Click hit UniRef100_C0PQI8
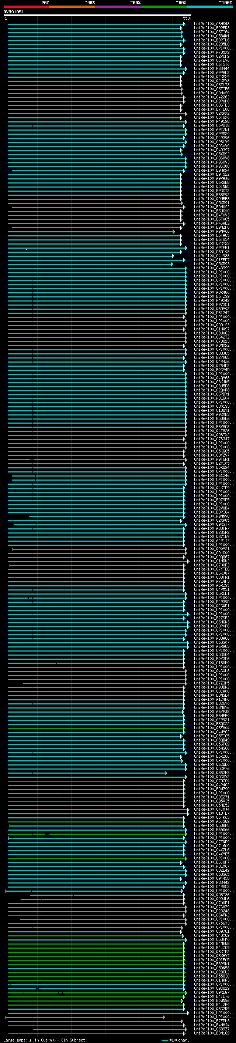Viewport: 236px width, 1043px height. pos(211,125)
